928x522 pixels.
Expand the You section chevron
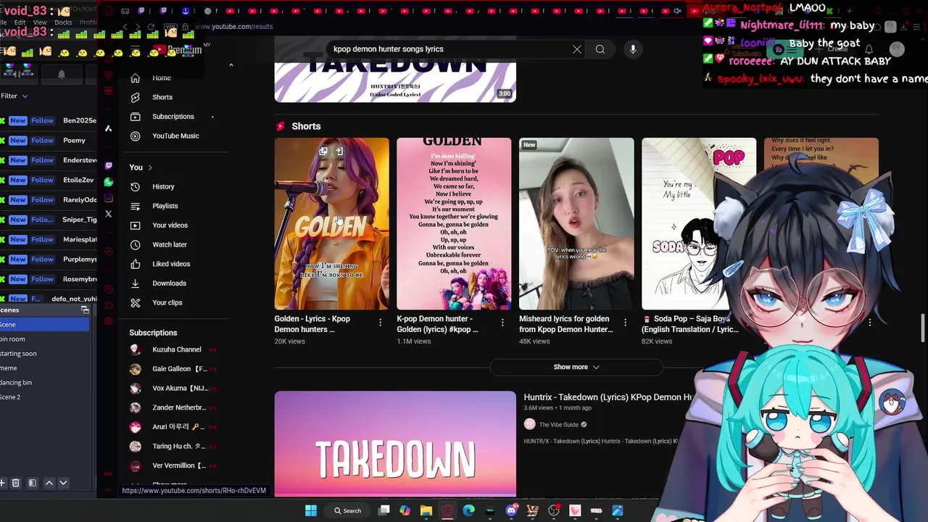150,167
